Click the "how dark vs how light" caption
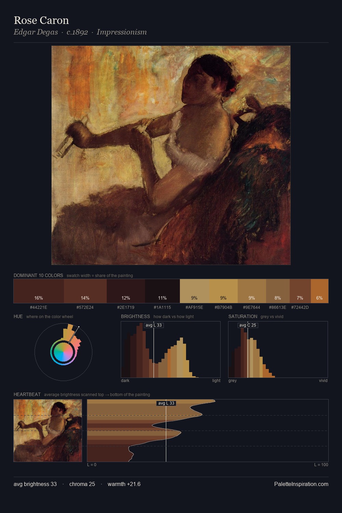The height and width of the screenshot is (513, 342). click(x=173, y=317)
